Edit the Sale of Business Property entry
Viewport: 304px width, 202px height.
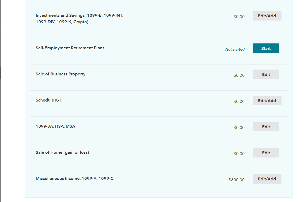click(x=266, y=75)
